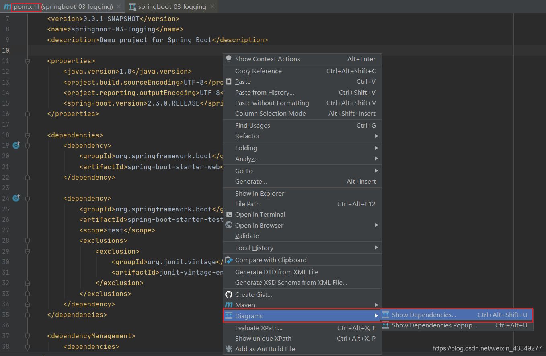Expand the Refactor submenu

(x=302, y=136)
